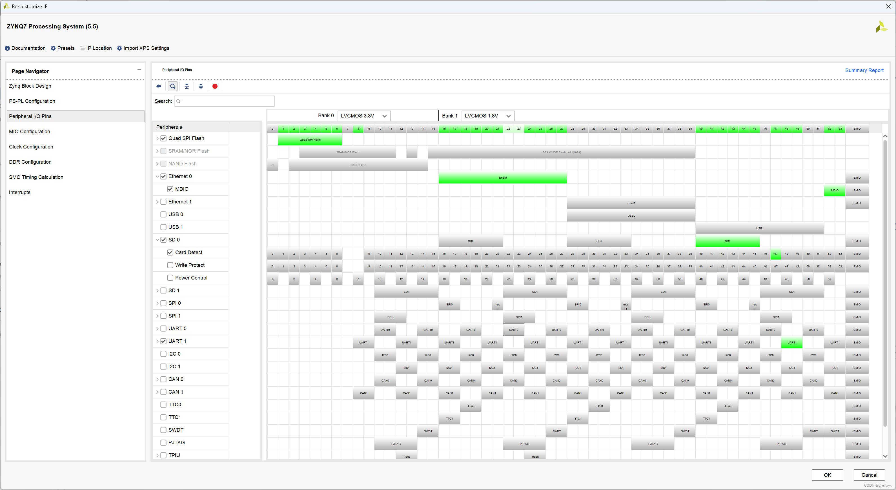Toggle the search magnifier toolbar icon
Image resolution: width=896 pixels, height=490 pixels.
(x=172, y=86)
